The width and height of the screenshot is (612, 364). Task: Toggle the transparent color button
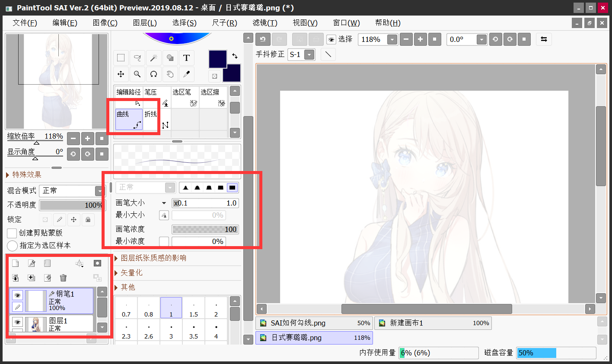pyautogui.click(x=214, y=76)
